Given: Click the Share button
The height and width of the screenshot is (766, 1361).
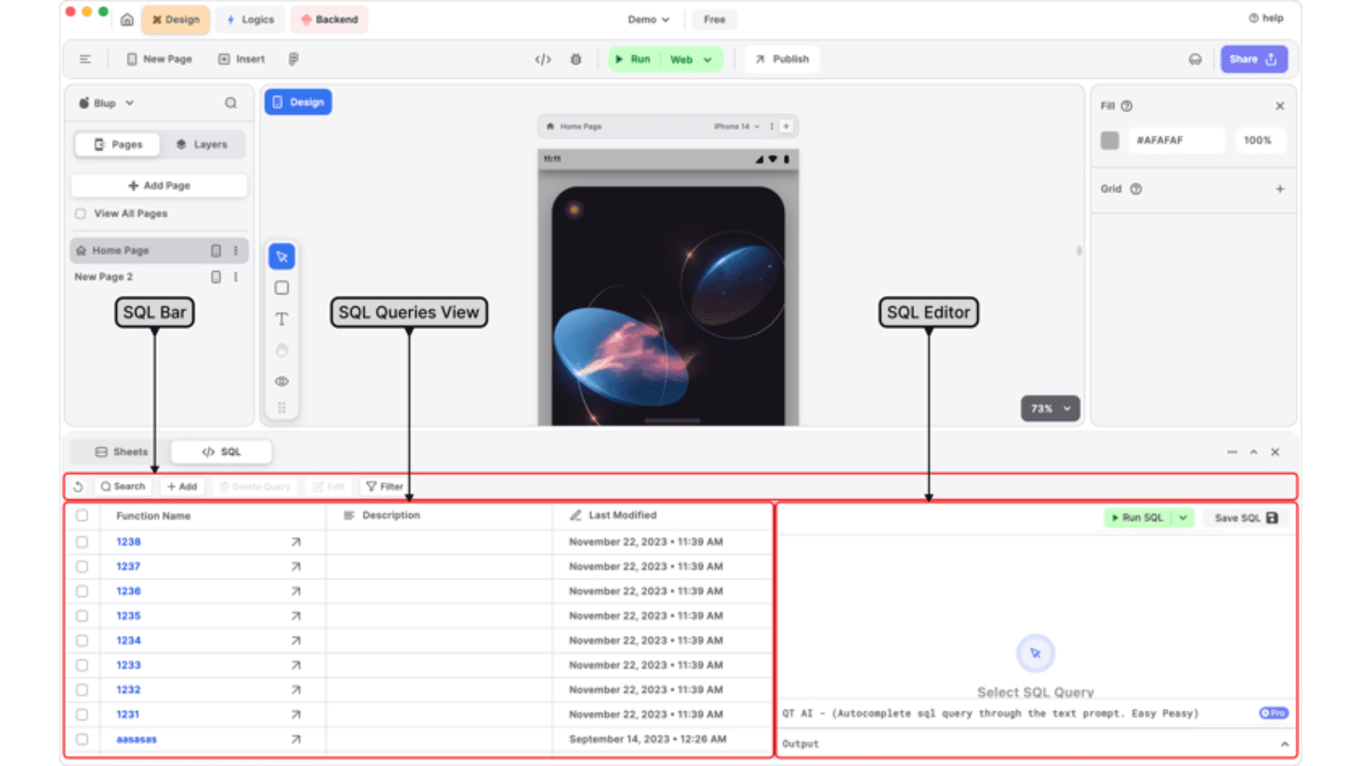Looking at the screenshot, I should [x=1253, y=60].
